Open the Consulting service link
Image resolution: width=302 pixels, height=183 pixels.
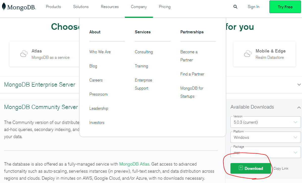tap(144, 52)
